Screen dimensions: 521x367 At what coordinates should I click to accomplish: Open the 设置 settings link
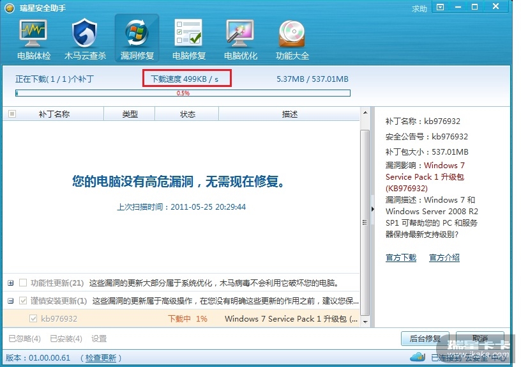coord(99,339)
